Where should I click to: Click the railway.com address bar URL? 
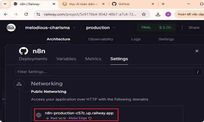(90, 14)
